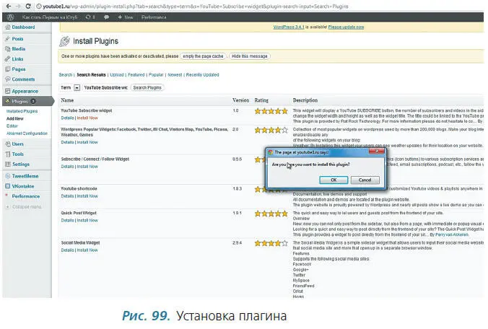488x329 pixels.
Task: Click the plugin search input field
Action: (106, 88)
